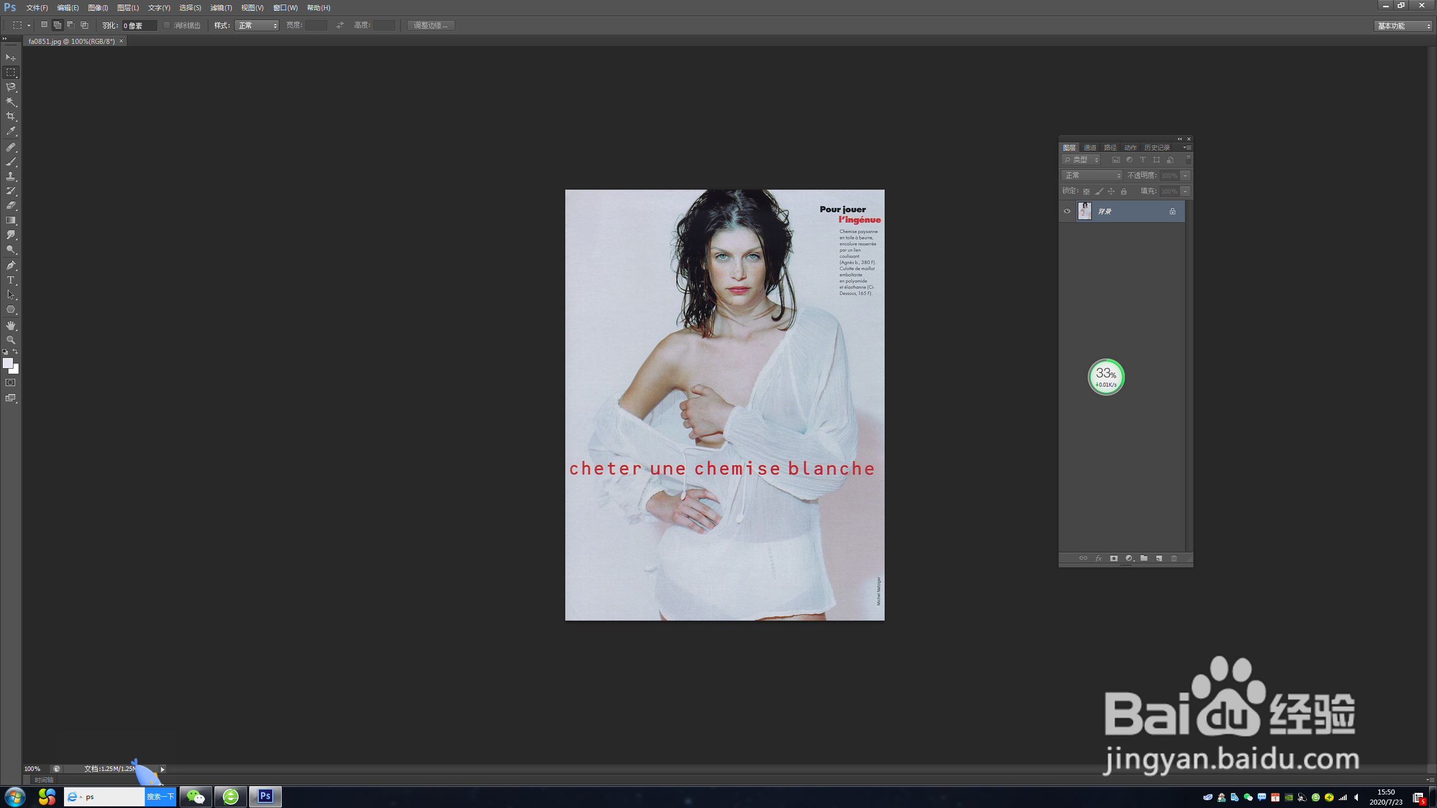Image resolution: width=1437 pixels, height=808 pixels.
Task: Select the Magic Wand tool
Action: coord(11,102)
